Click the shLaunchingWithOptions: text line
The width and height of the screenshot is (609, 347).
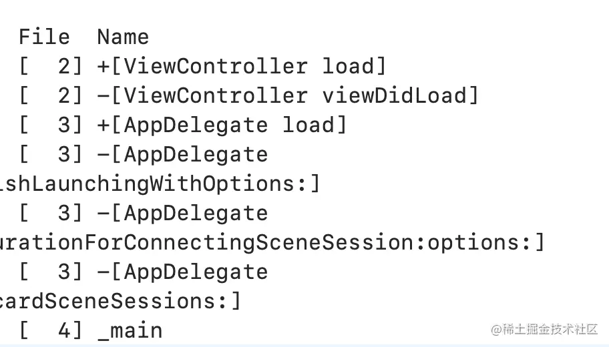tap(159, 184)
